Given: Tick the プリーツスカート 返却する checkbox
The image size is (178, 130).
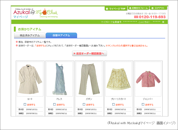Looking at the screenshot, I should (113, 104).
